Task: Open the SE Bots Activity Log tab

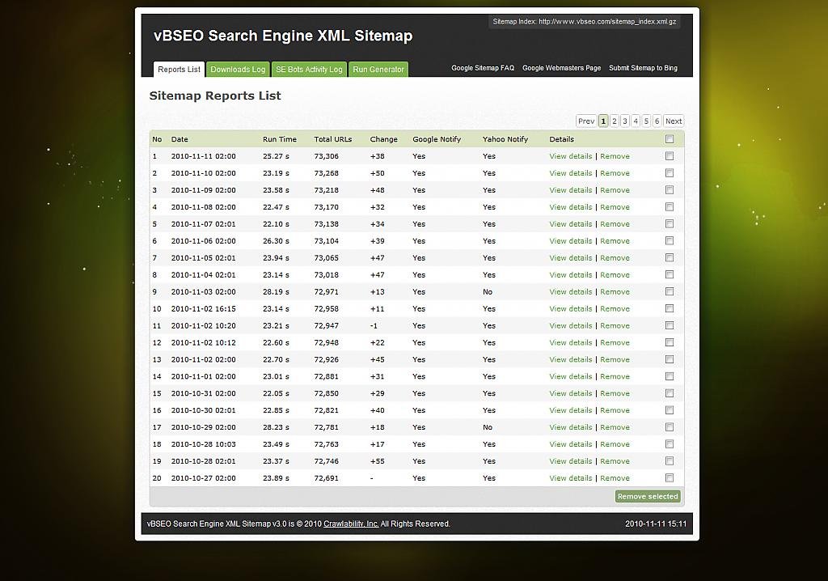Action: (x=309, y=70)
